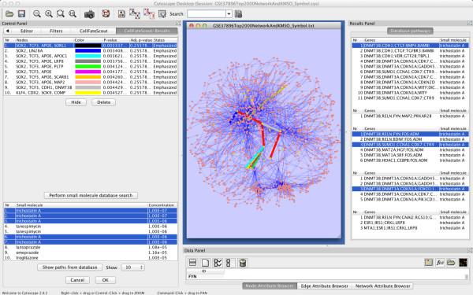Viewport: 473px width, 295px height.
Task: Open the f(x) function builder
Action: point(440,263)
